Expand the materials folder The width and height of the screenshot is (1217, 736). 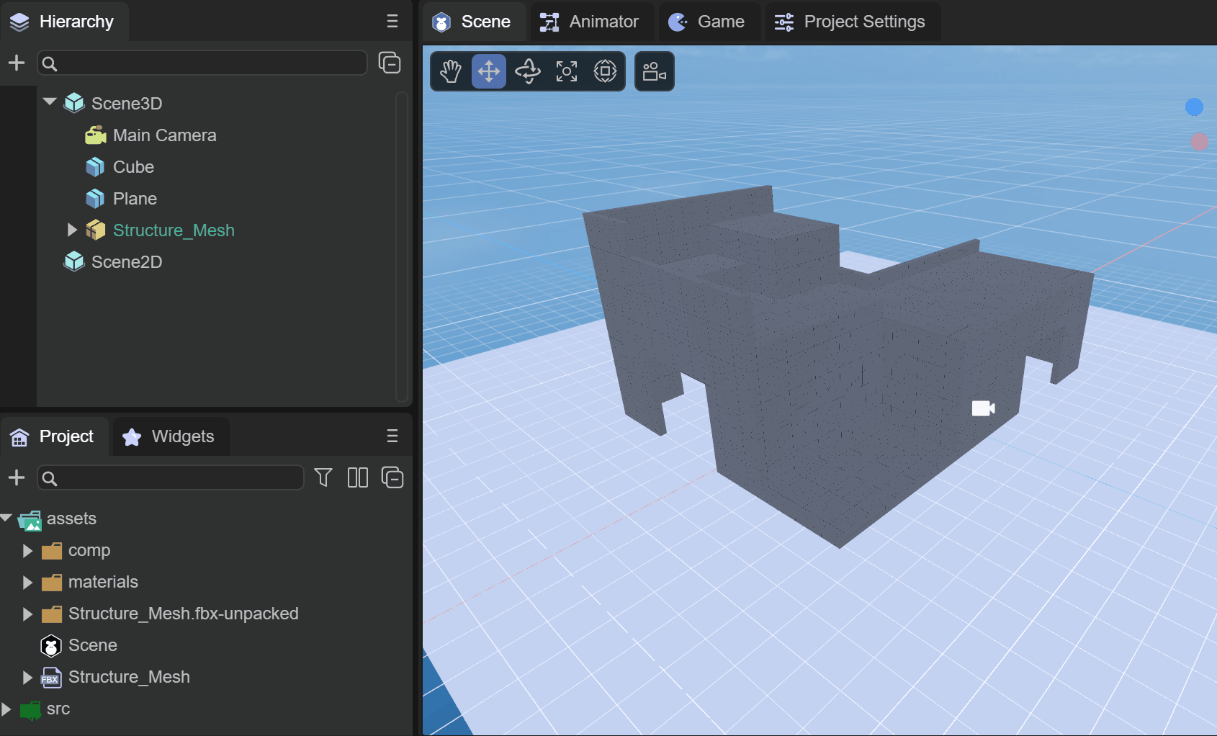point(27,582)
